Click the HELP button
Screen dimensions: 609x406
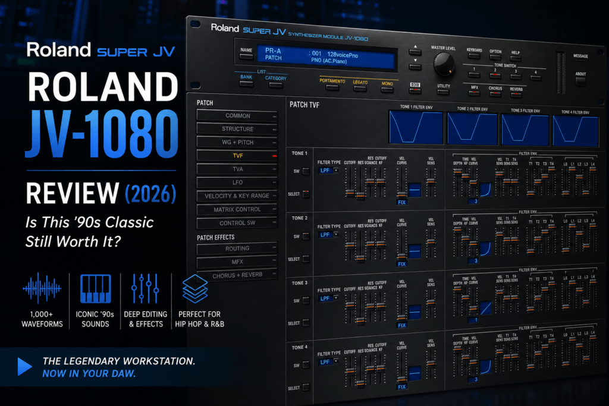point(516,58)
